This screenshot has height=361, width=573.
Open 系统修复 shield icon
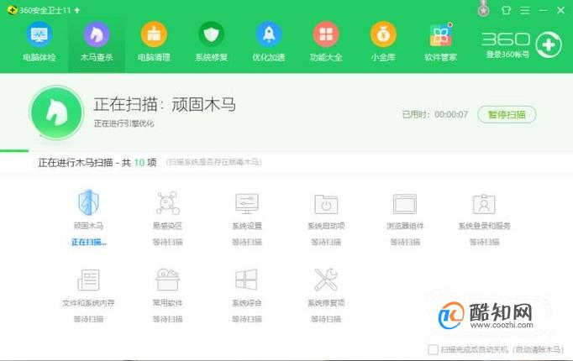tap(211, 34)
